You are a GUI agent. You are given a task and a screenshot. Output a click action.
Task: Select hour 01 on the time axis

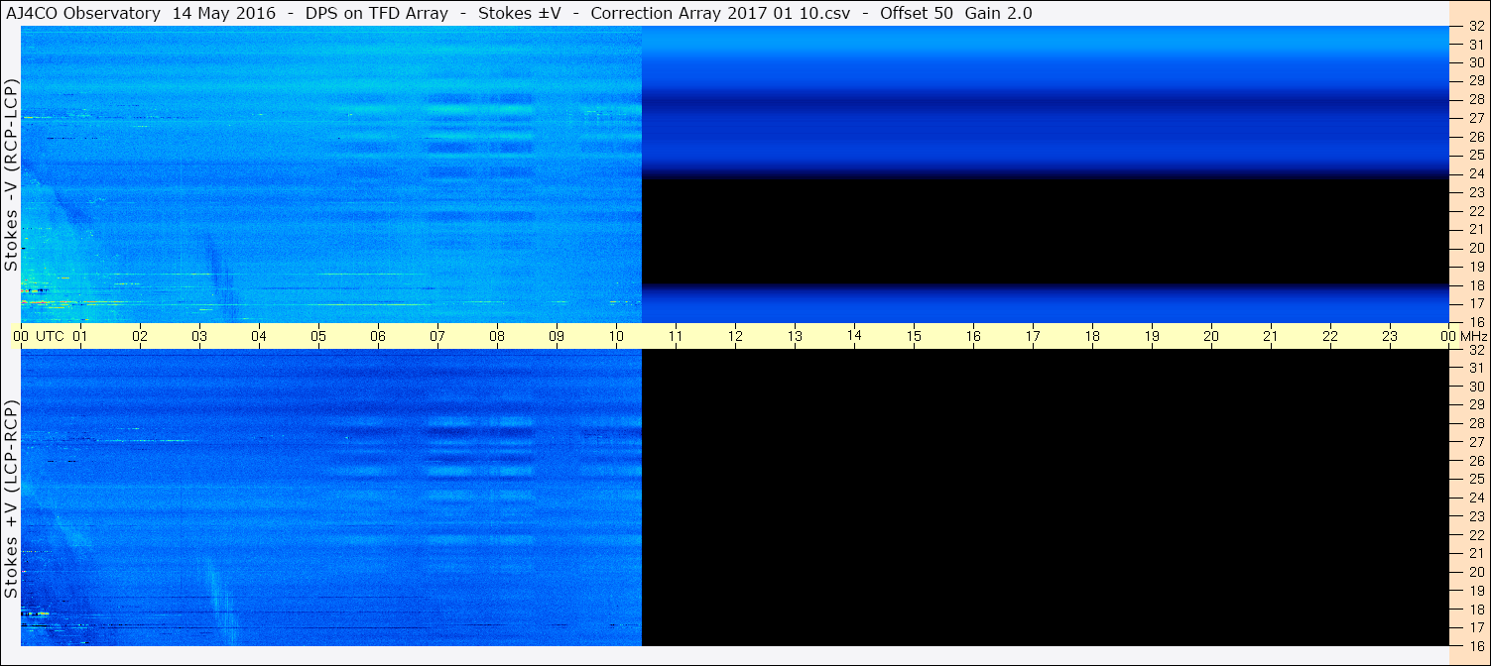pos(80,336)
